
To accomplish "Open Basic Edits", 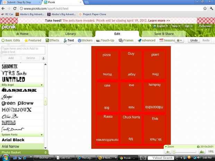I will point(11,41).
